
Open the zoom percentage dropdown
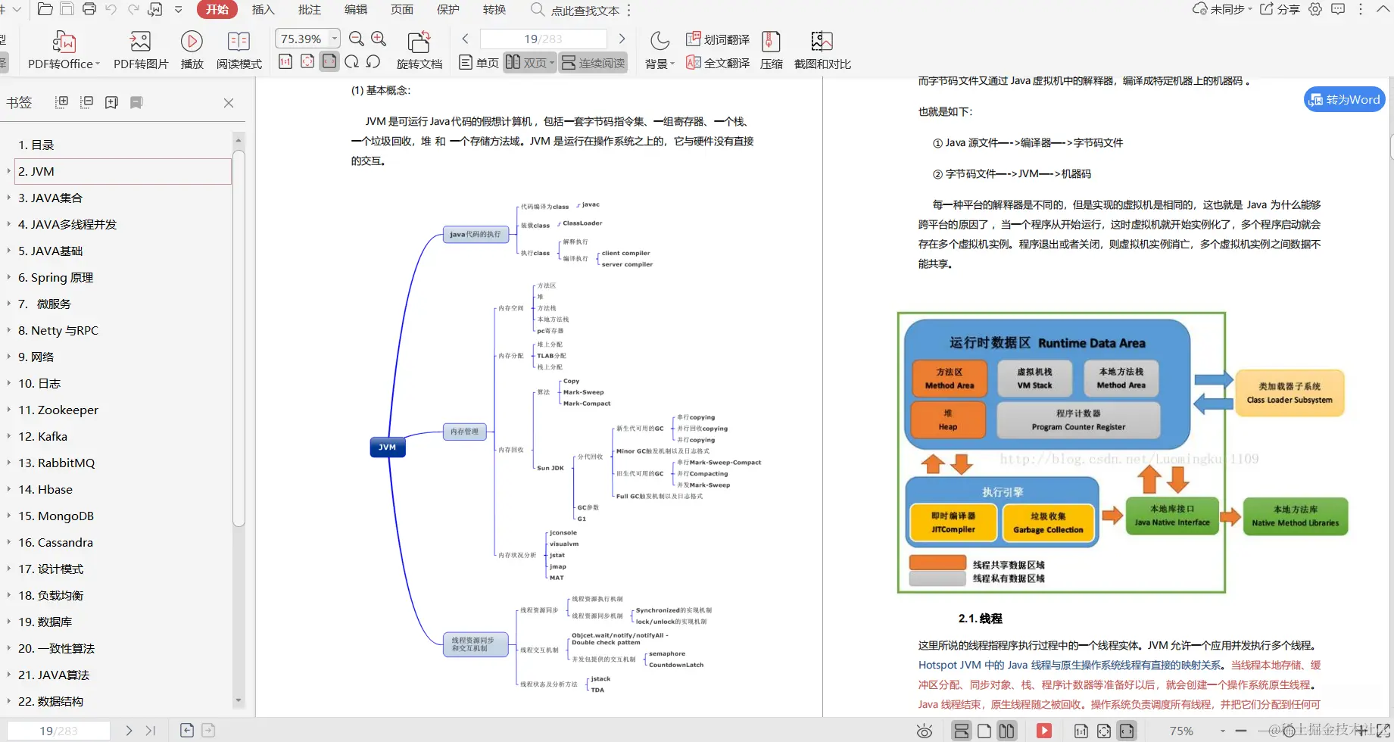[x=335, y=38]
